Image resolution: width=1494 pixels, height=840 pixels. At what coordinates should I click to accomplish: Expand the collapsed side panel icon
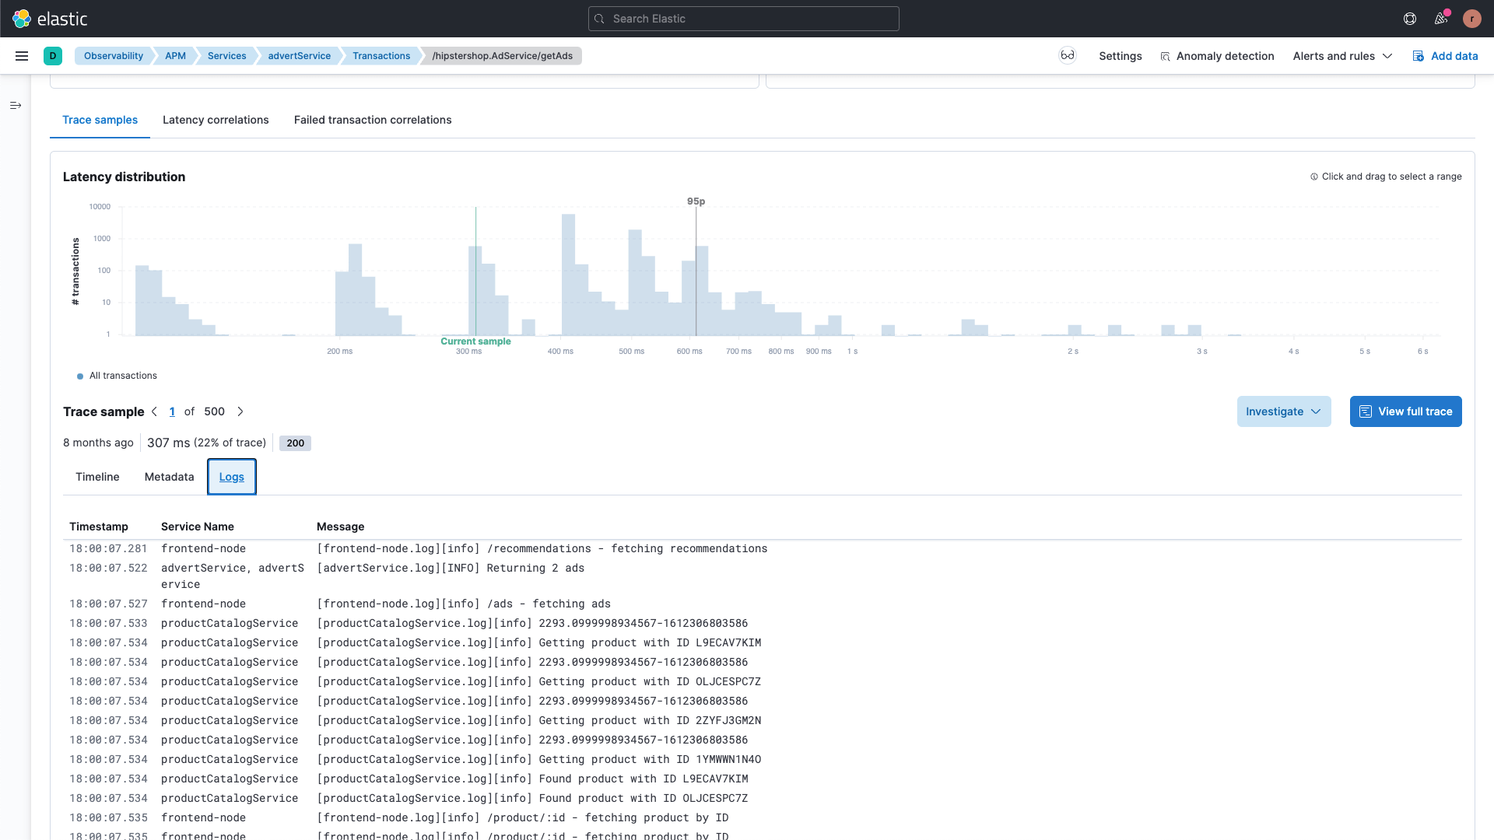(x=16, y=105)
